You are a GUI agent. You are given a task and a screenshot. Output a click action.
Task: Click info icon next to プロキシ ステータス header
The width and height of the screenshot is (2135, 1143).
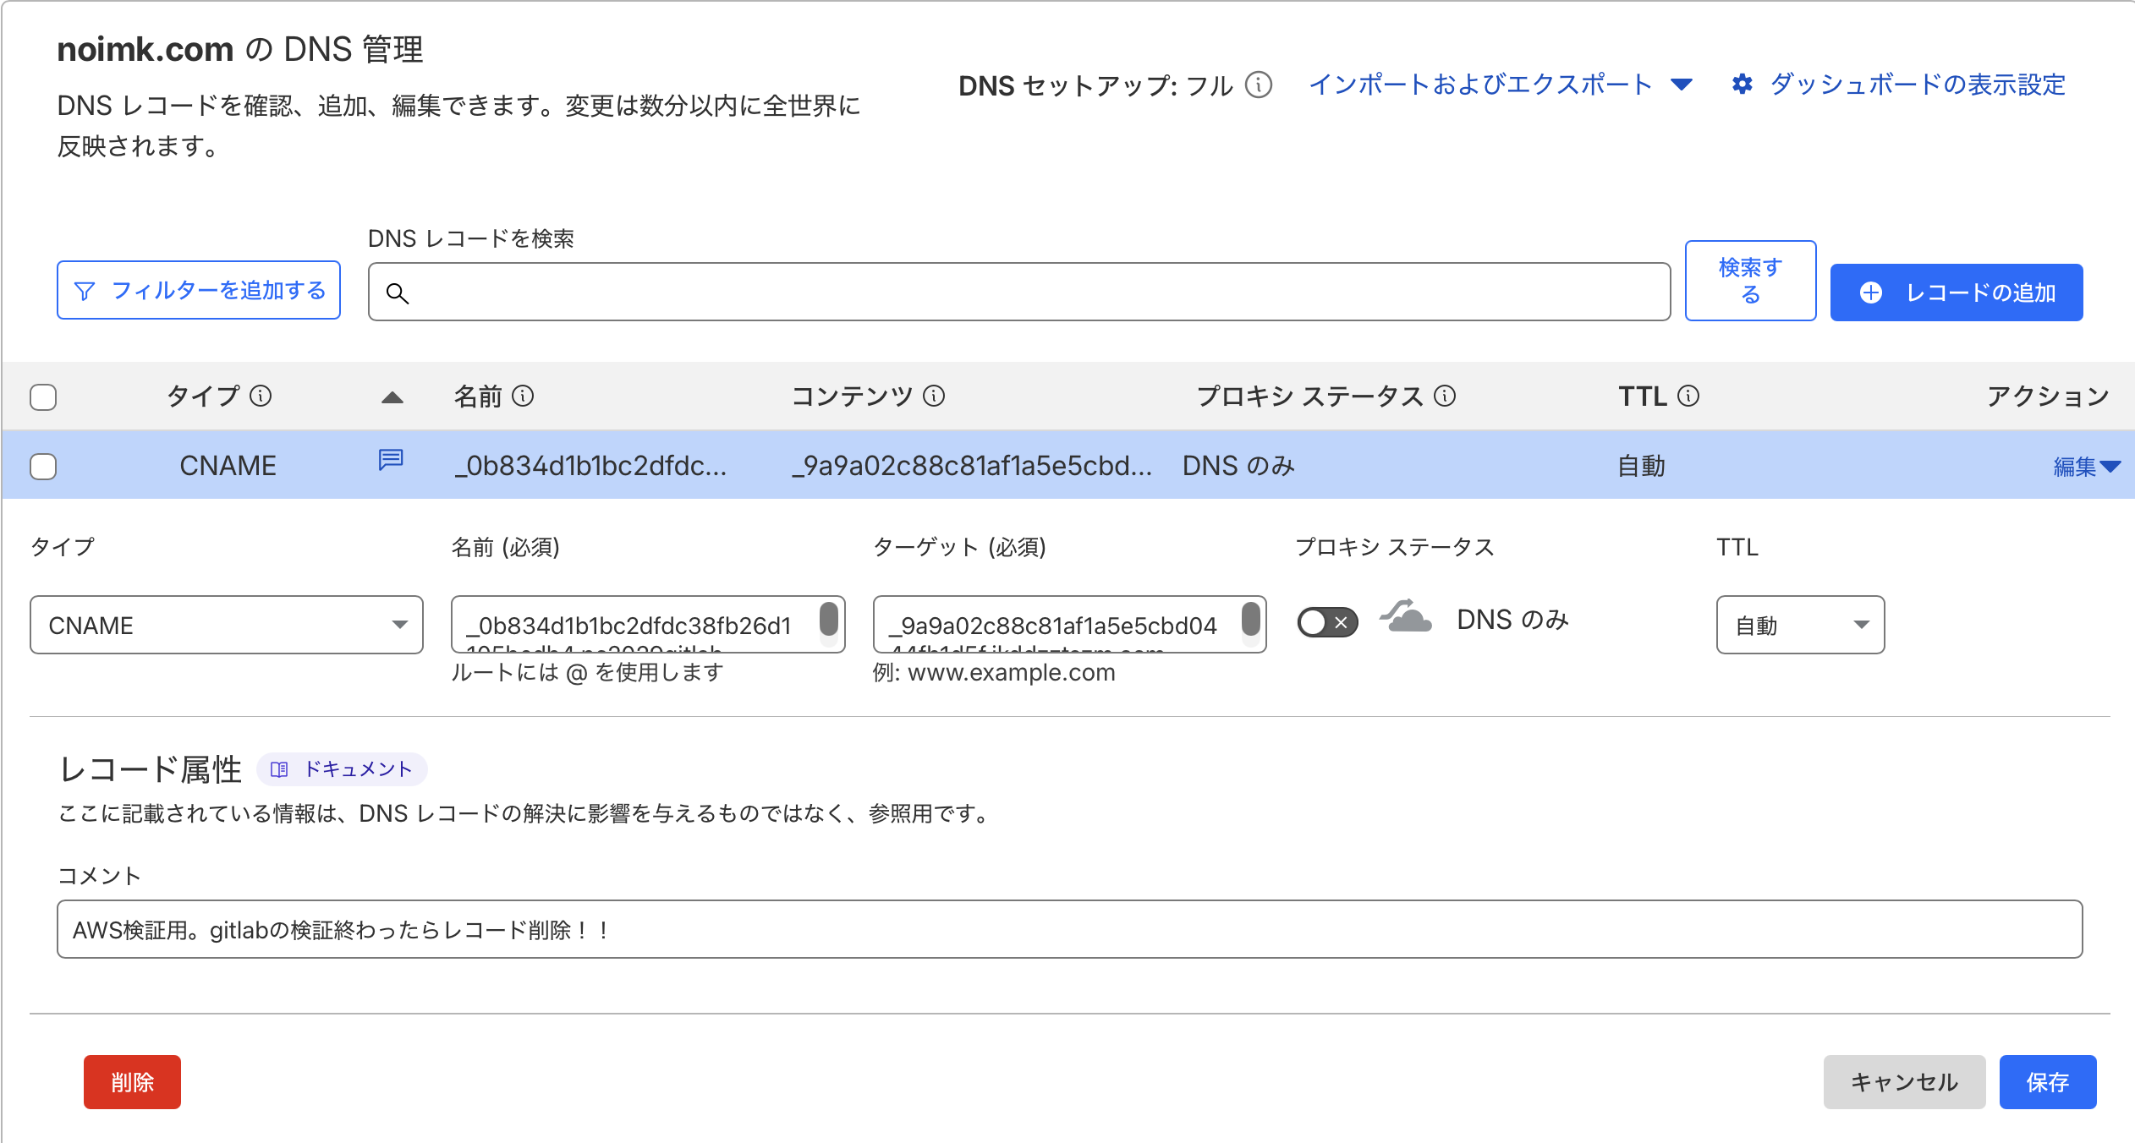tap(1445, 396)
